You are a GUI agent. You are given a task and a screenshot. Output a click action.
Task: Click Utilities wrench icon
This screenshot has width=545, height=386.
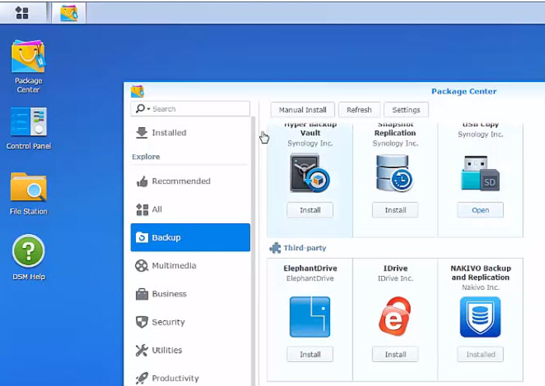click(x=141, y=350)
